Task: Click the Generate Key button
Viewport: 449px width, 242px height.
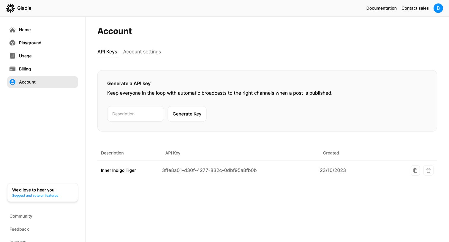Action: pyautogui.click(x=187, y=114)
